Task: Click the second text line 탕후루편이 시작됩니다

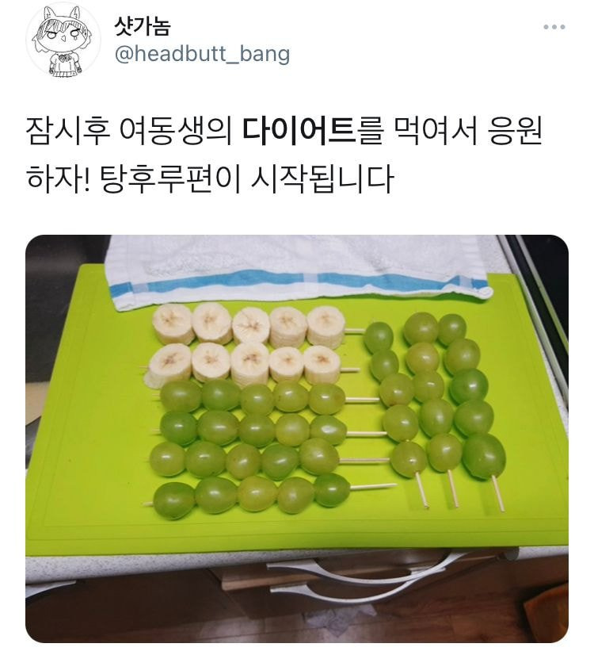Action: tap(246, 178)
